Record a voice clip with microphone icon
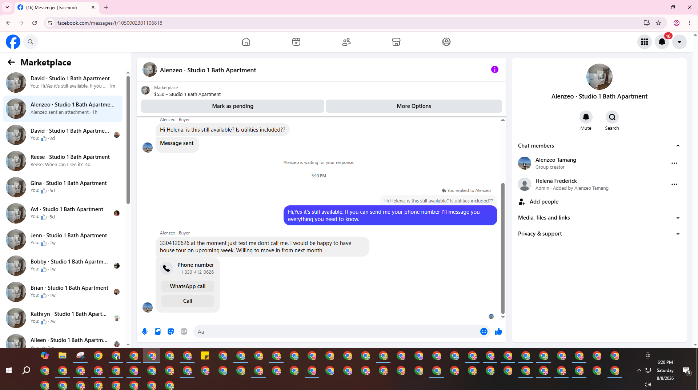 tap(145, 331)
